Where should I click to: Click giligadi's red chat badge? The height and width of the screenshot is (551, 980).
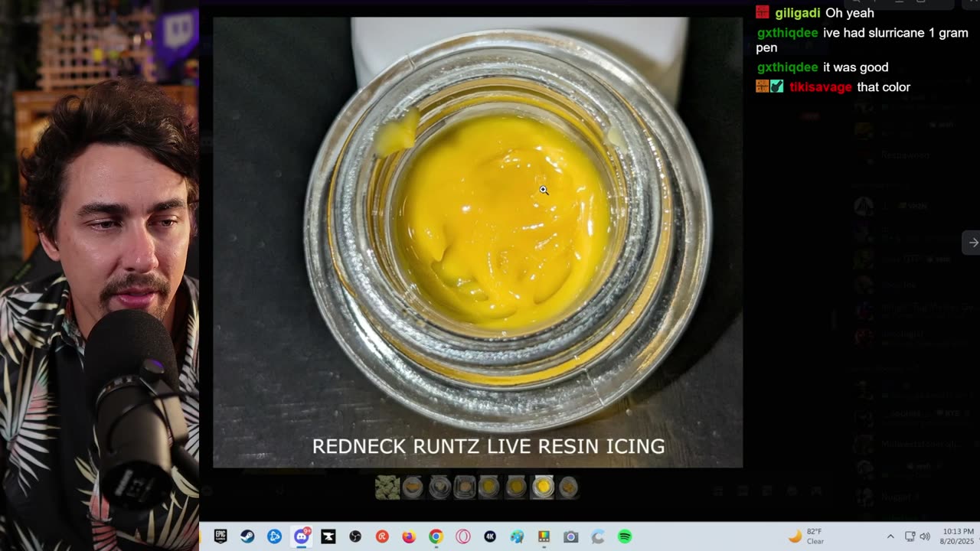(x=763, y=12)
